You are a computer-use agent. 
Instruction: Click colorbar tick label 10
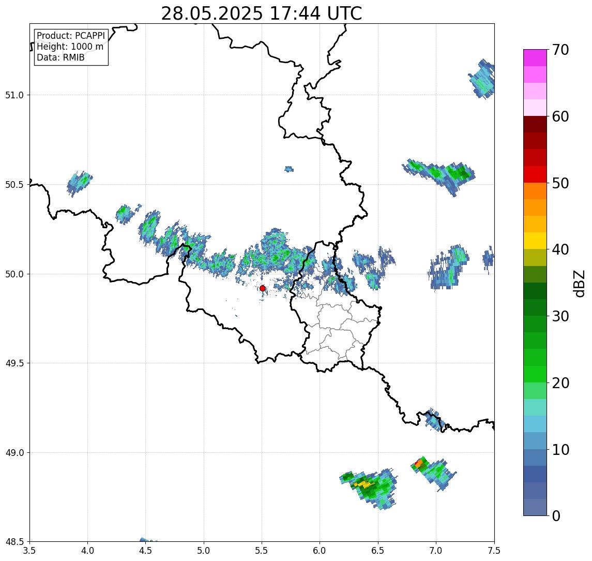coord(560,450)
